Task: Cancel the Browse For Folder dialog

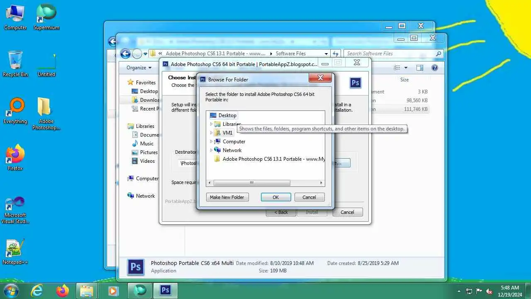Action: coord(309,197)
